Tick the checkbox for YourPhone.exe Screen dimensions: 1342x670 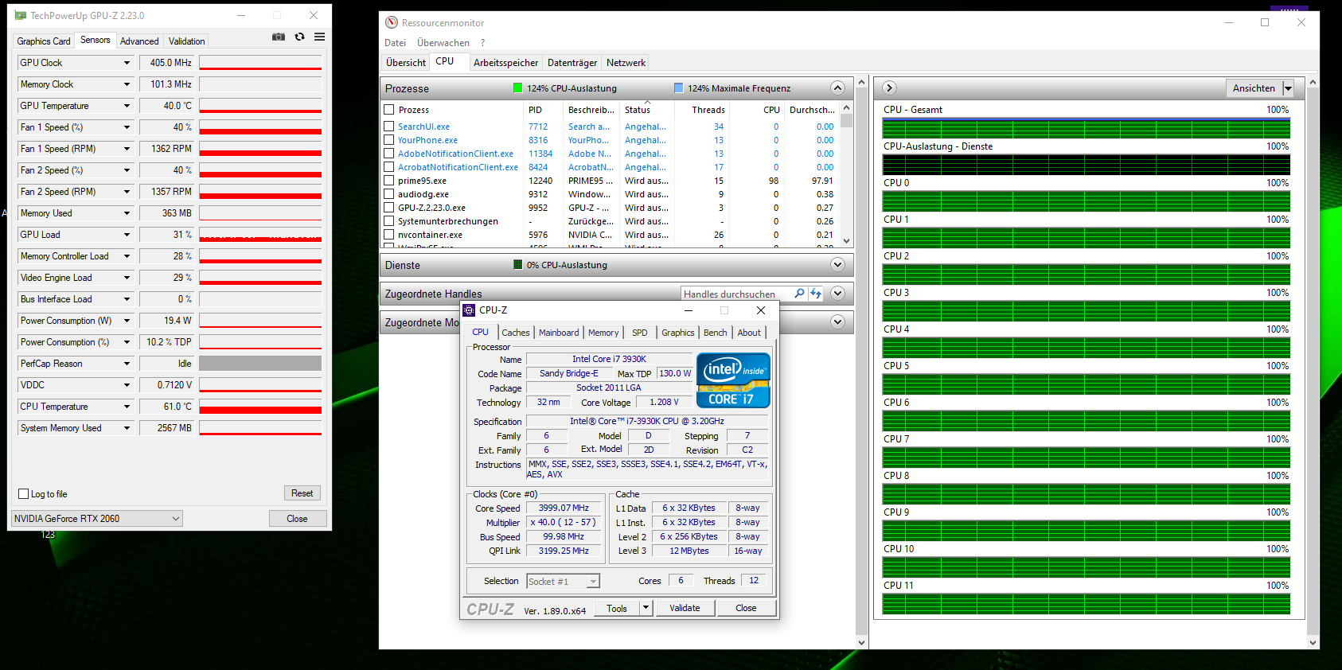point(389,140)
